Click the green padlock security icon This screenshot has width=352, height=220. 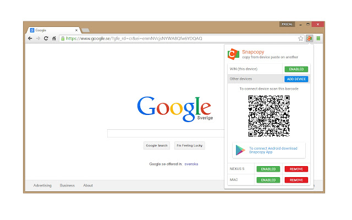click(x=63, y=38)
